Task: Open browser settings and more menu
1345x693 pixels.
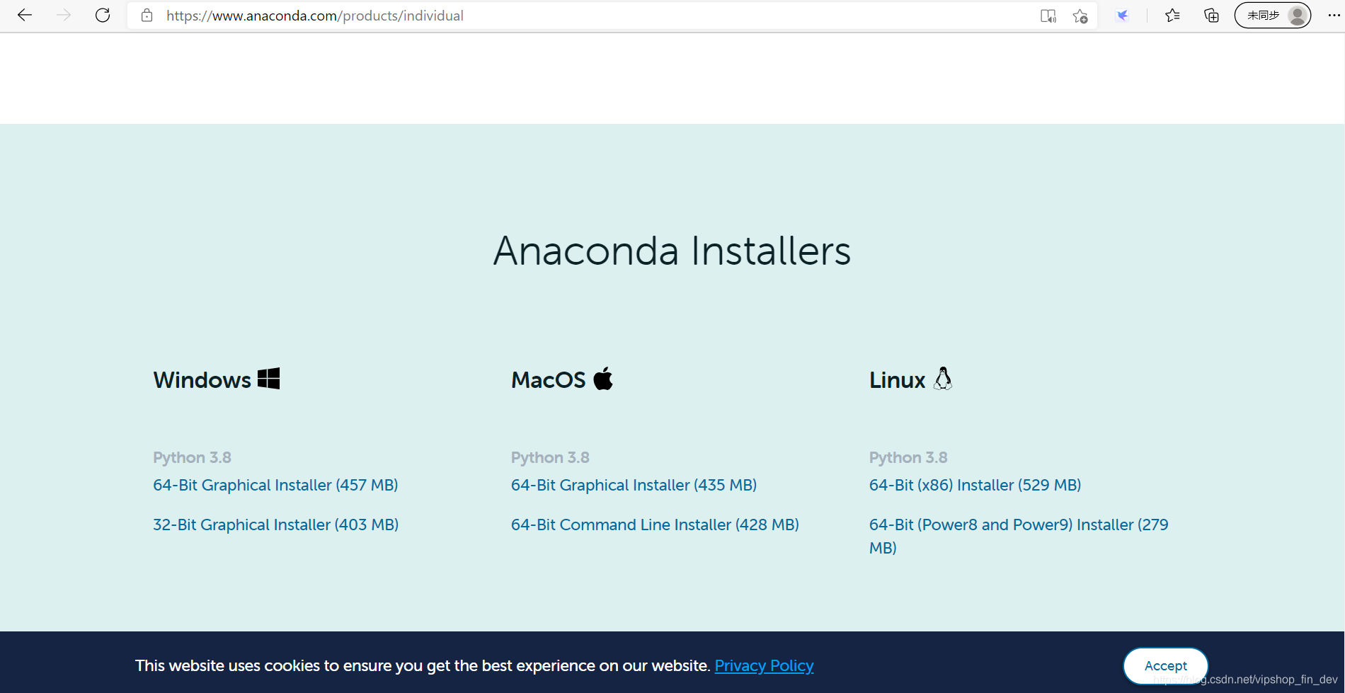Action: tap(1334, 16)
